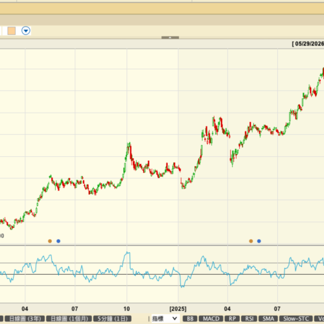Enable the SMA indicator

point(268,319)
